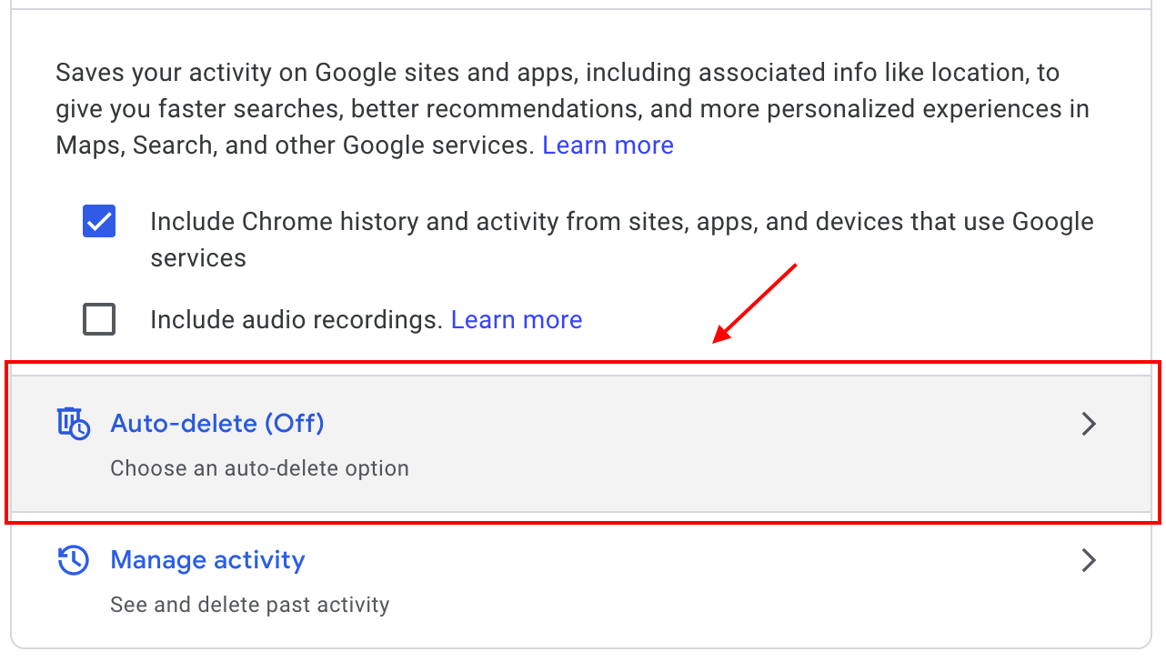The width and height of the screenshot is (1166, 662).
Task: Open Learn more link beside audio recordings
Action: pos(517,320)
